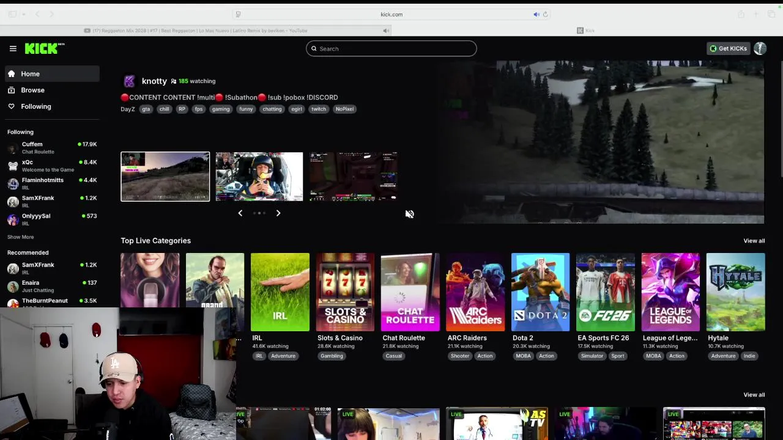Click the NoPixel tag
783x440 pixels.
(x=344, y=109)
